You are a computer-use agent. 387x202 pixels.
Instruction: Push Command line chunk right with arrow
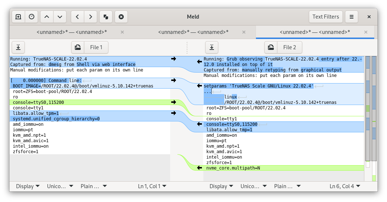173,80
